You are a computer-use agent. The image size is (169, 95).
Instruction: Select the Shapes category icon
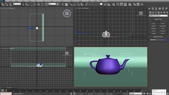[153, 12]
